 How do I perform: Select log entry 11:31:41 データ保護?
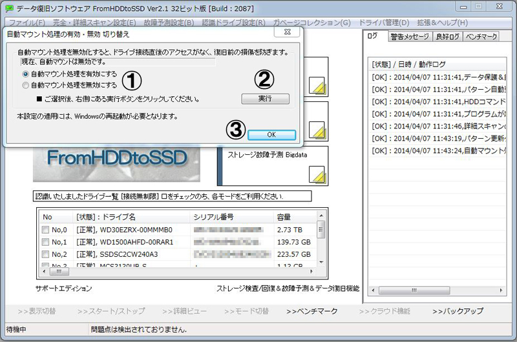[438, 77]
